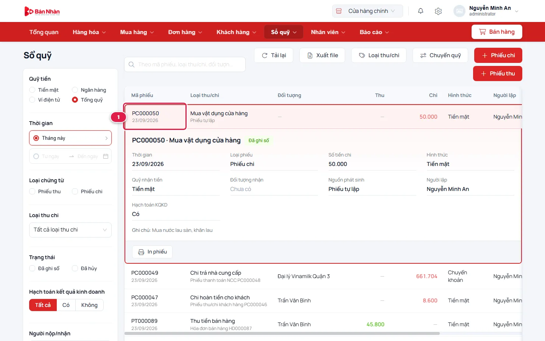Screen dimensions: 545x341
Task: Focus the voucher search field
Action: coord(185,64)
